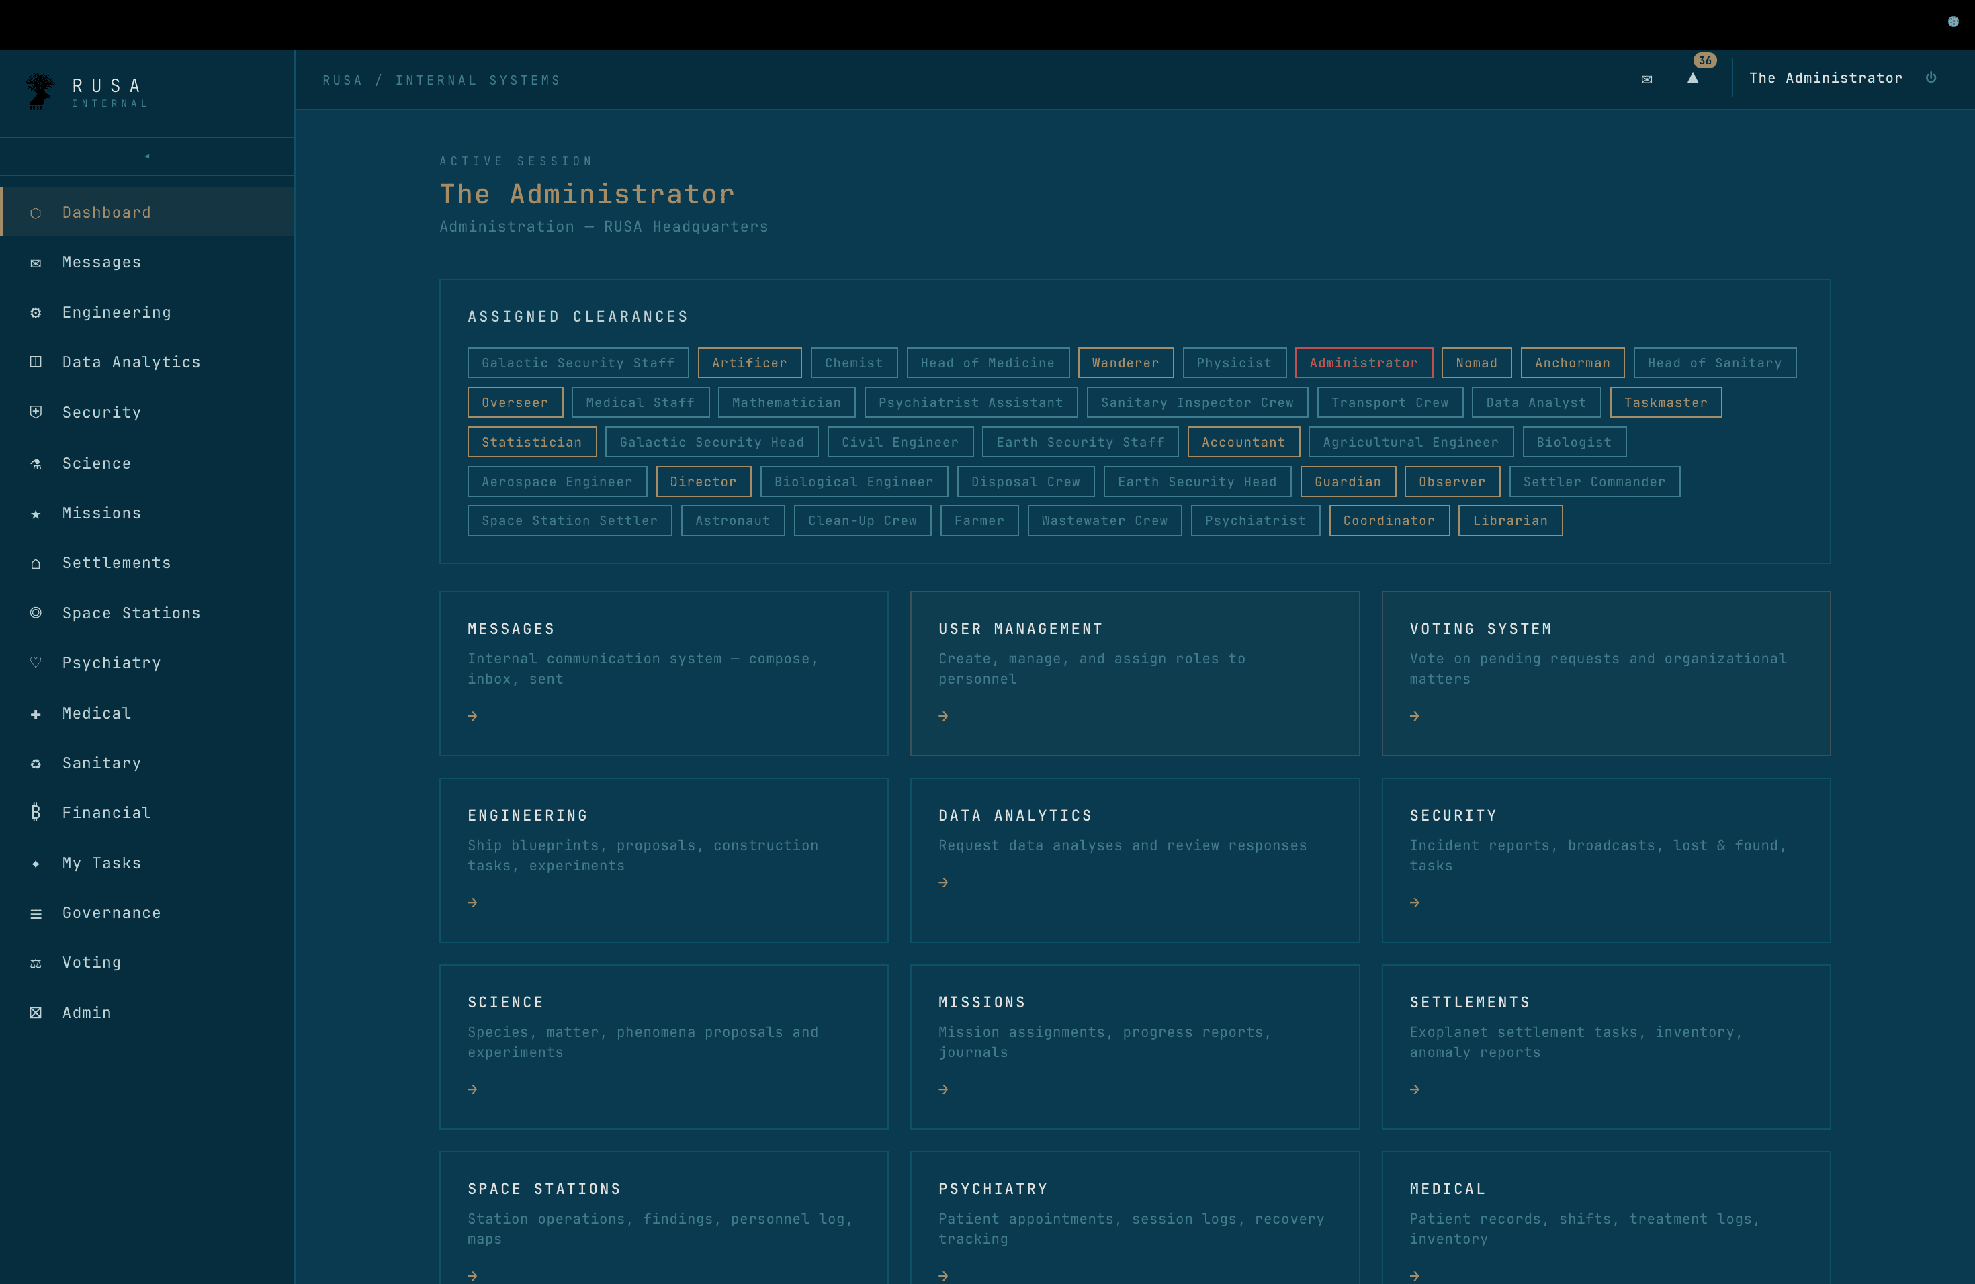Click the power logout icon
Screen dimensions: 1975x1284
(1931, 77)
